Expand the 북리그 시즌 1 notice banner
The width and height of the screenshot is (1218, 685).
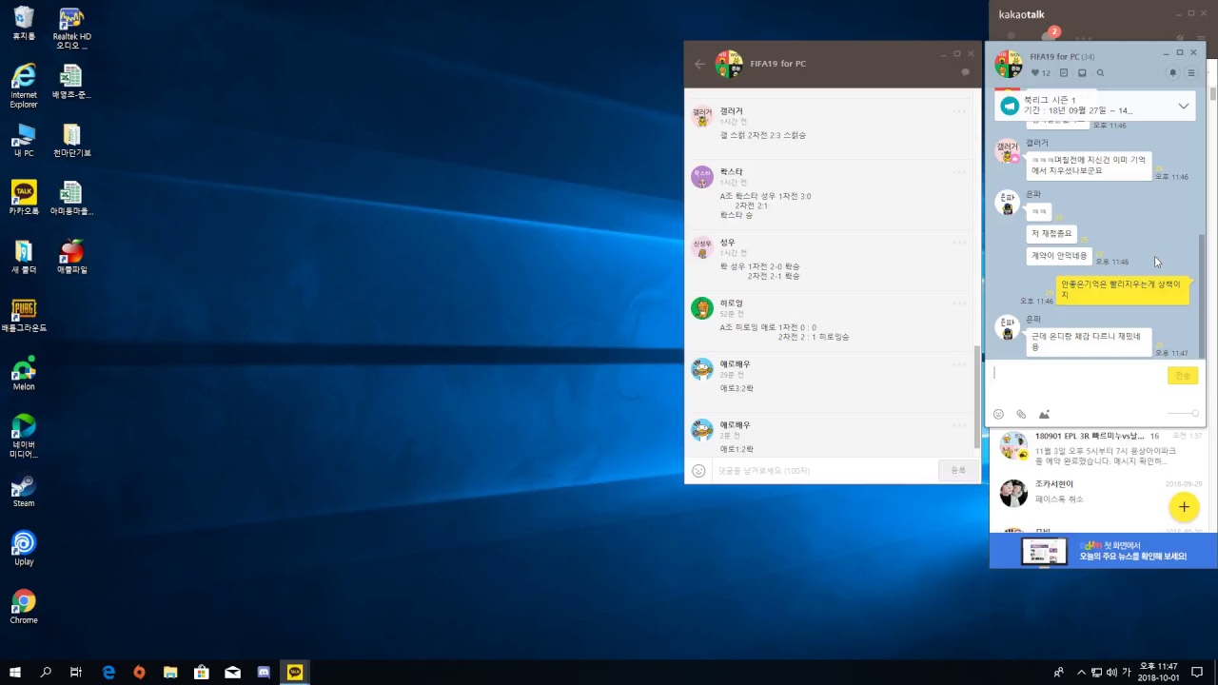click(1184, 106)
